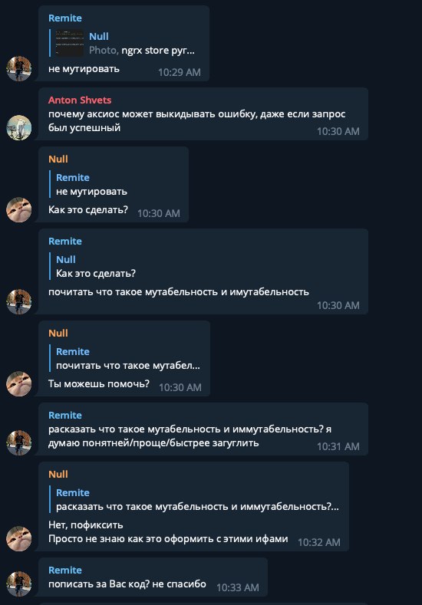The width and height of the screenshot is (422, 605).
Task: Jump to quoted reply 'не мутировать' from Remite
Action: (91, 185)
